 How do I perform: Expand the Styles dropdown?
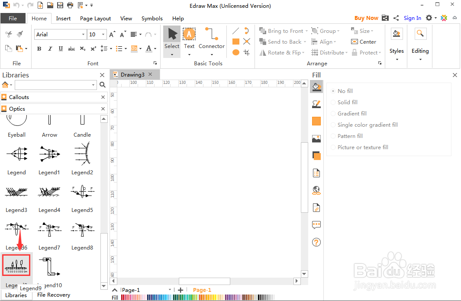[x=397, y=60]
